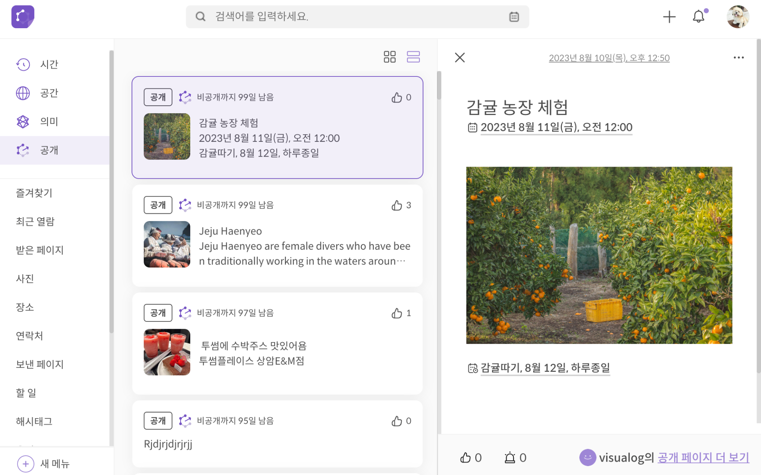
Task: Click the 새 메뉴 add button
Action: pyautogui.click(x=43, y=464)
